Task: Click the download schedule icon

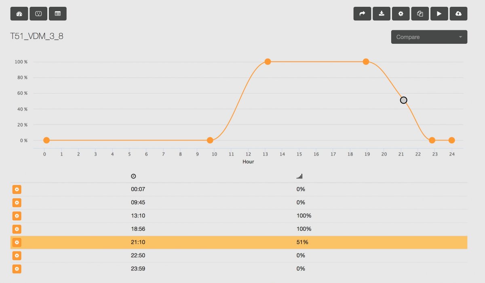Action: click(382, 13)
